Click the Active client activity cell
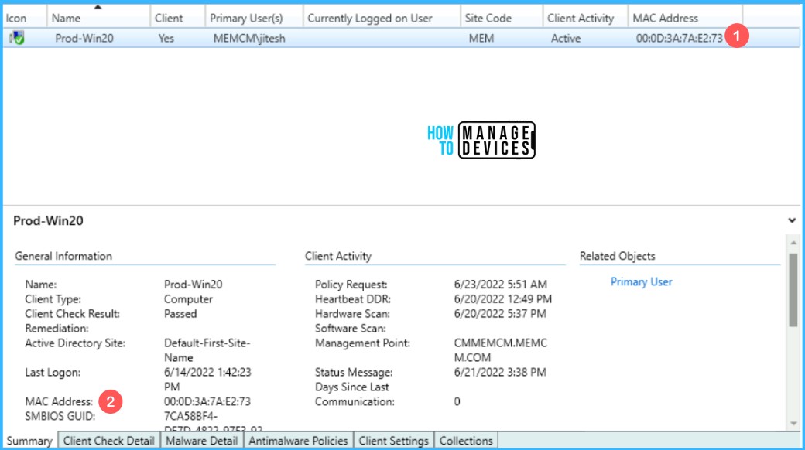This screenshot has width=805, height=450. point(566,39)
